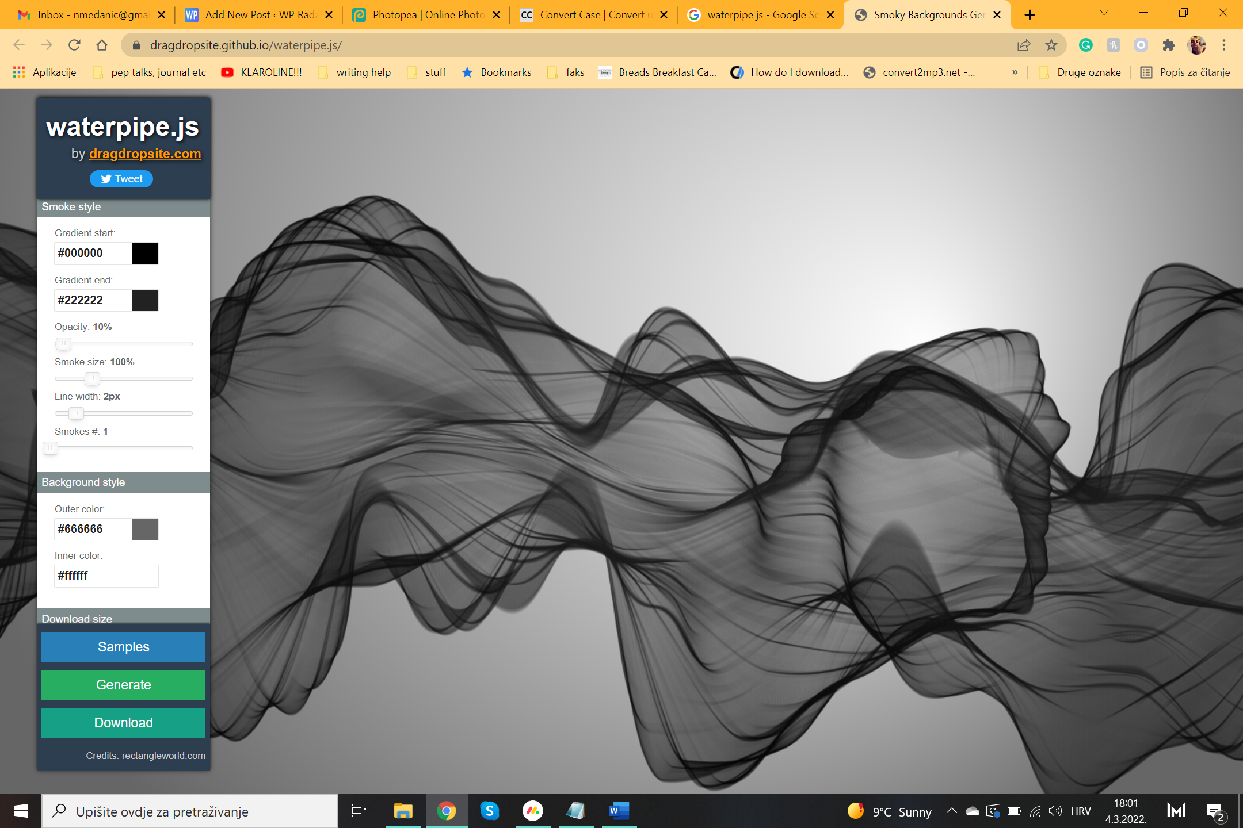The width and height of the screenshot is (1243, 828).
Task: Click the Opacity slider handle
Action: (63, 344)
